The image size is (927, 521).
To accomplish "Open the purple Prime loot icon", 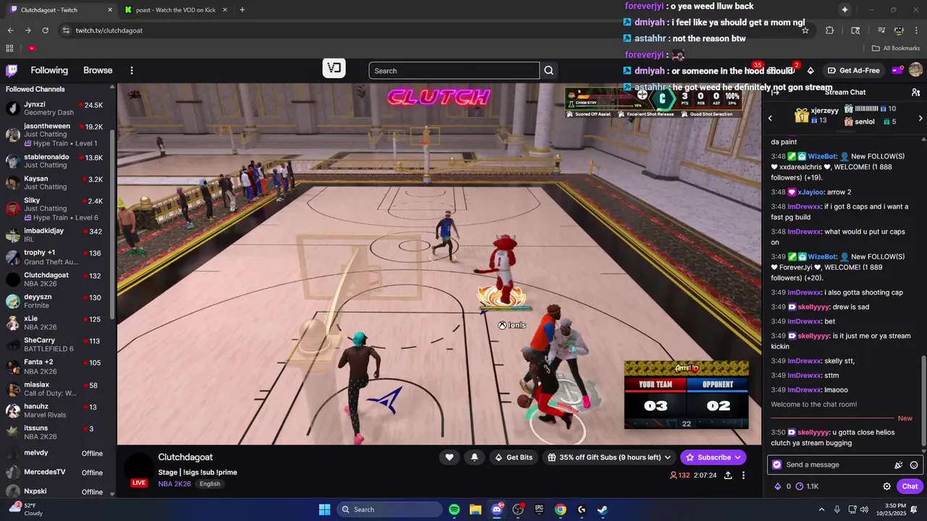I will (897, 70).
